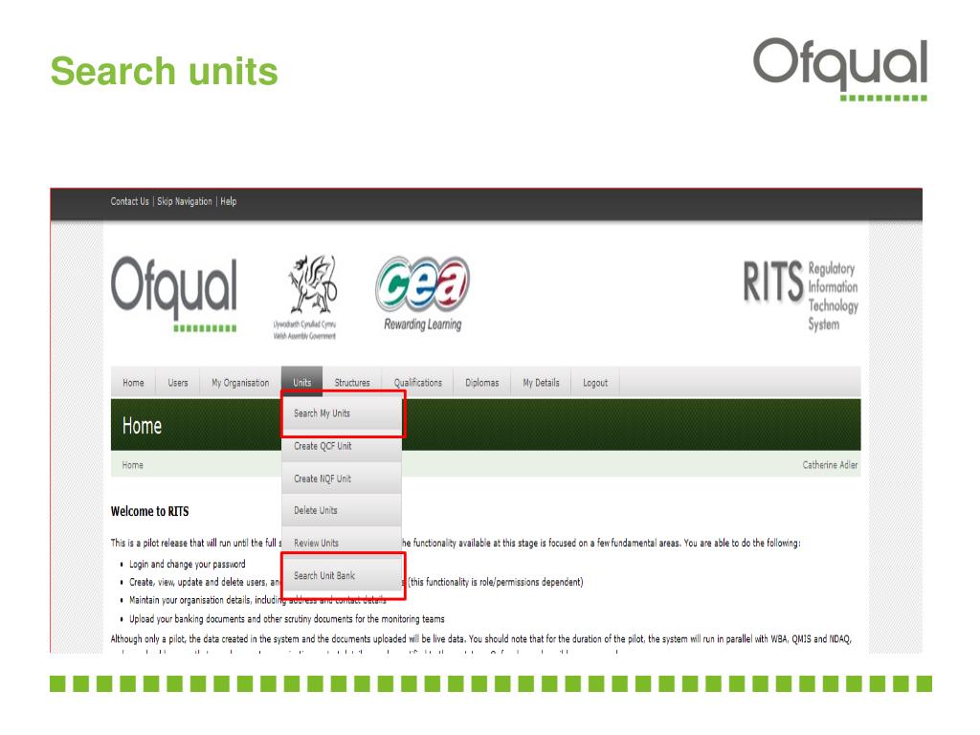Click the Catherine Adler user name
This screenshot has height=735, width=980.
(x=830, y=465)
